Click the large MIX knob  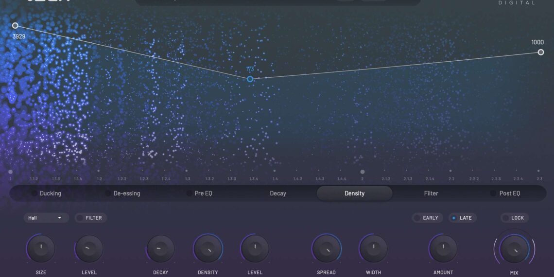point(514,249)
